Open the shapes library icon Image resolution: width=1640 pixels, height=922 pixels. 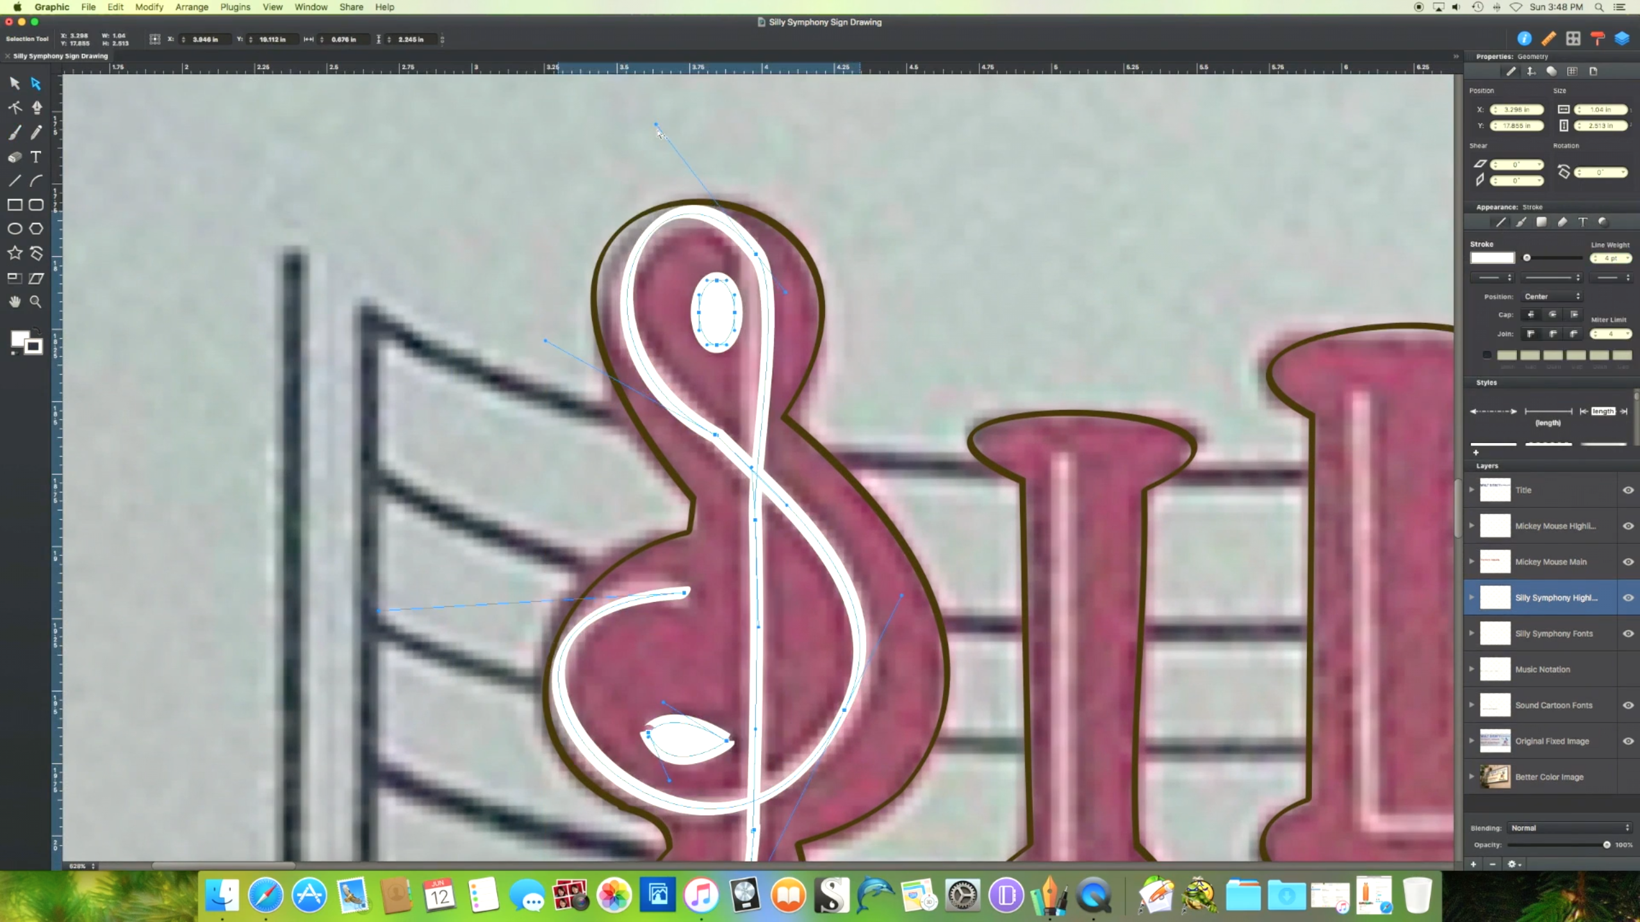1573,38
